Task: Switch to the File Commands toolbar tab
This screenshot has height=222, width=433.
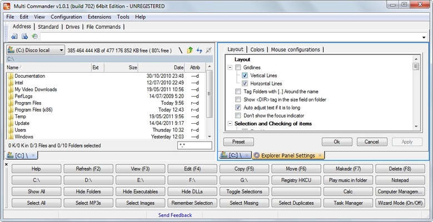Action: point(103,27)
